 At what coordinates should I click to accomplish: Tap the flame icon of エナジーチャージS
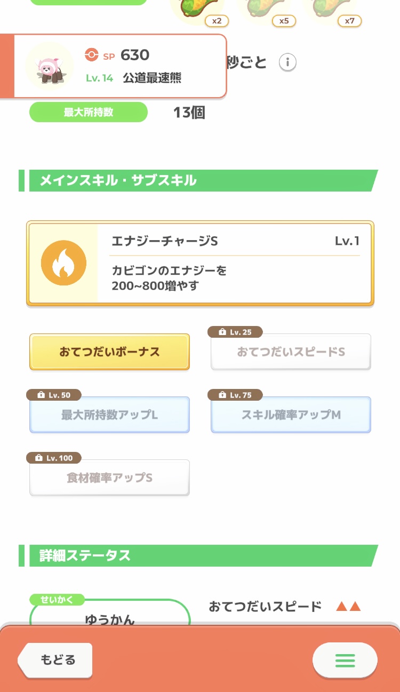(x=63, y=263)
